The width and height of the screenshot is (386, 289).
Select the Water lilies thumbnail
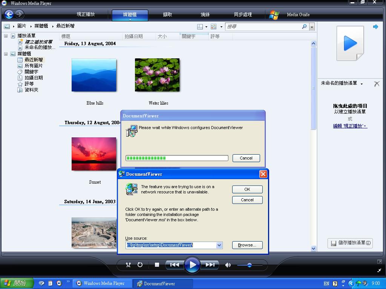coord(157,75)
